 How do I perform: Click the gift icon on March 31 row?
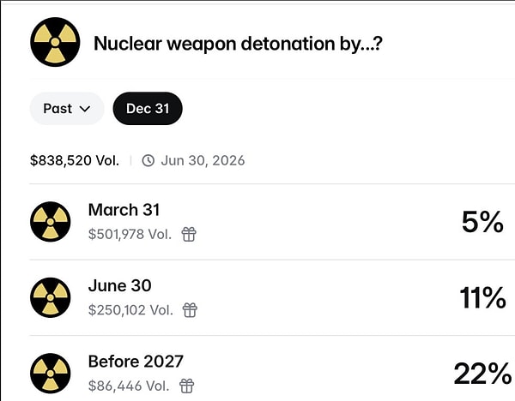(189, 234)
